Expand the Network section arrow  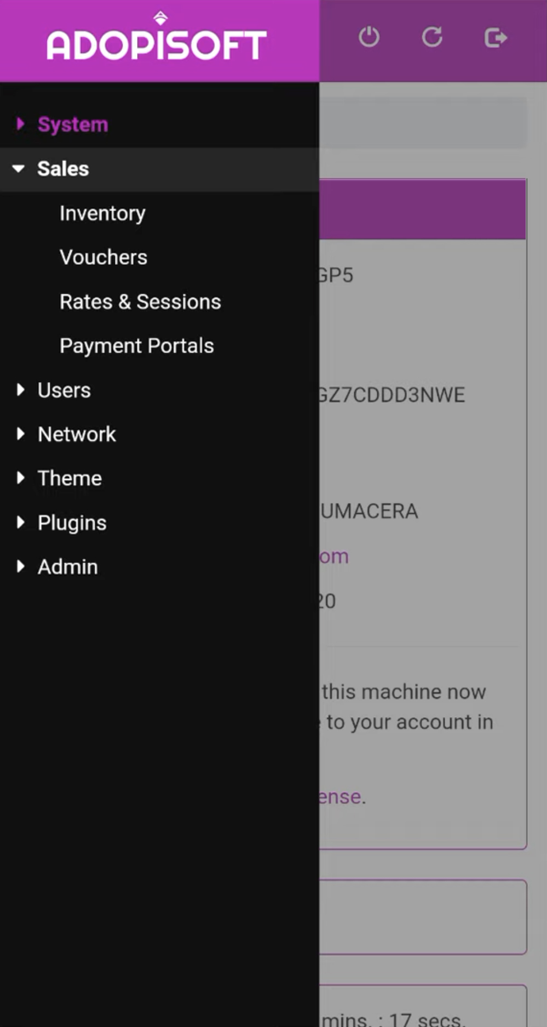pos(20,434)
